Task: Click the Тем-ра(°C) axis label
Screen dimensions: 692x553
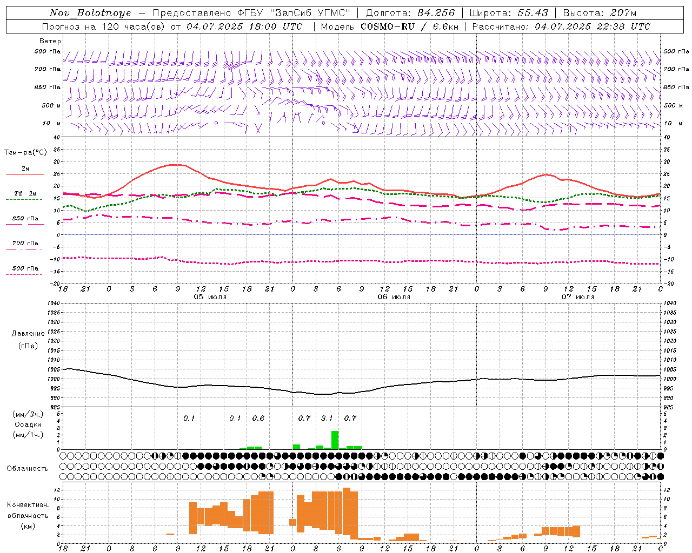Action: point(25,153)
